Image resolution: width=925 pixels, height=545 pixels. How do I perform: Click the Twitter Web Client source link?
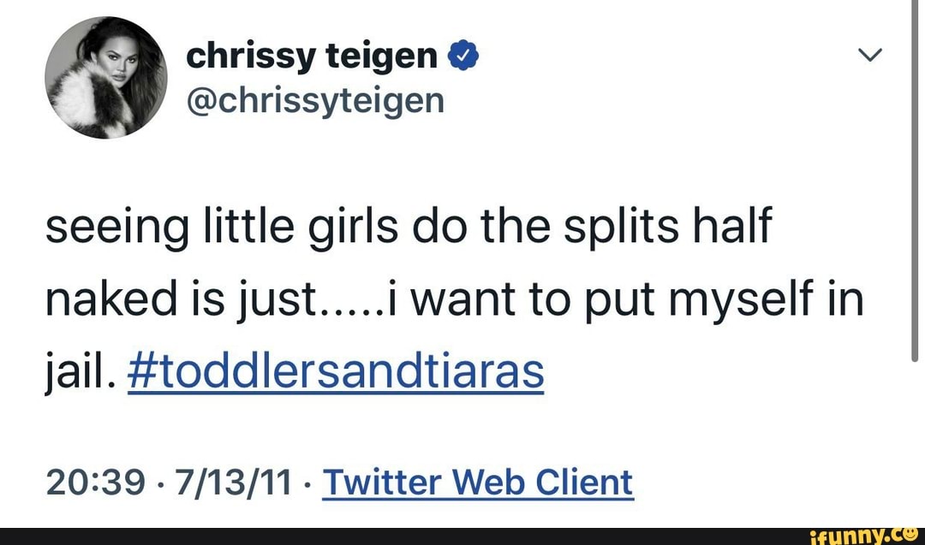[x=477, y=483]
